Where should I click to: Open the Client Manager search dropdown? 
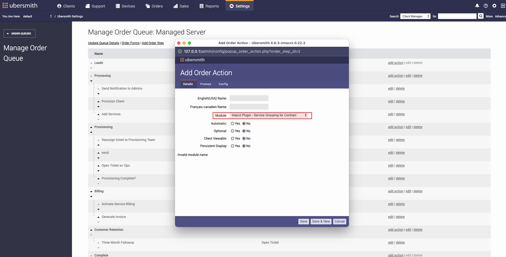point(415,16)
